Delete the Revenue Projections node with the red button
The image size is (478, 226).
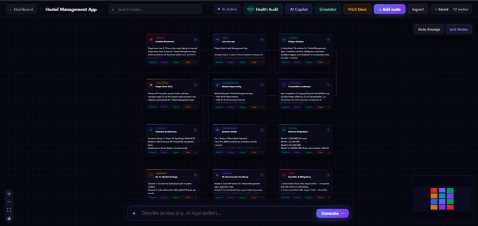tap(329, 153)
